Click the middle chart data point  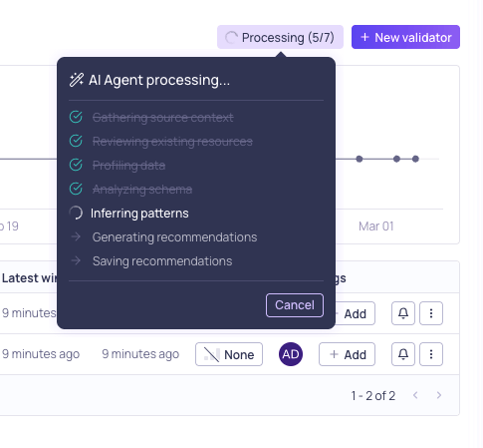(396, 159)
